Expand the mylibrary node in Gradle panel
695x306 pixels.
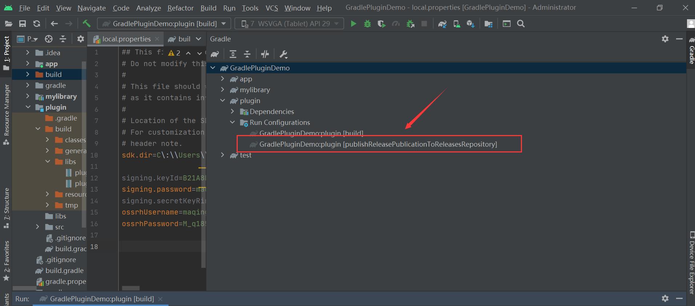pyautogui.click(x=223, y=90)
